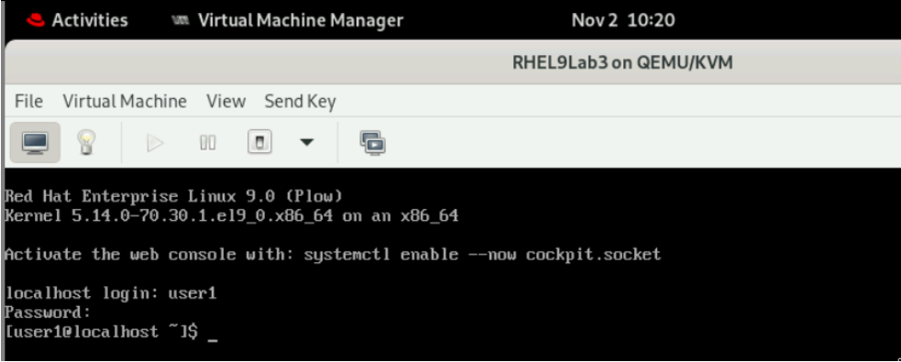901x362 pixels.
Task: Click the Run virtual machine play icon
Action: [155, 142]
